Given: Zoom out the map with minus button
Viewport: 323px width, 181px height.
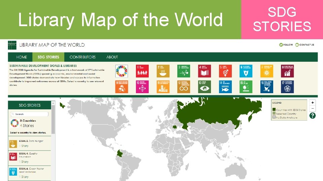Looking at the screenshot, I should tap(313, 108).
